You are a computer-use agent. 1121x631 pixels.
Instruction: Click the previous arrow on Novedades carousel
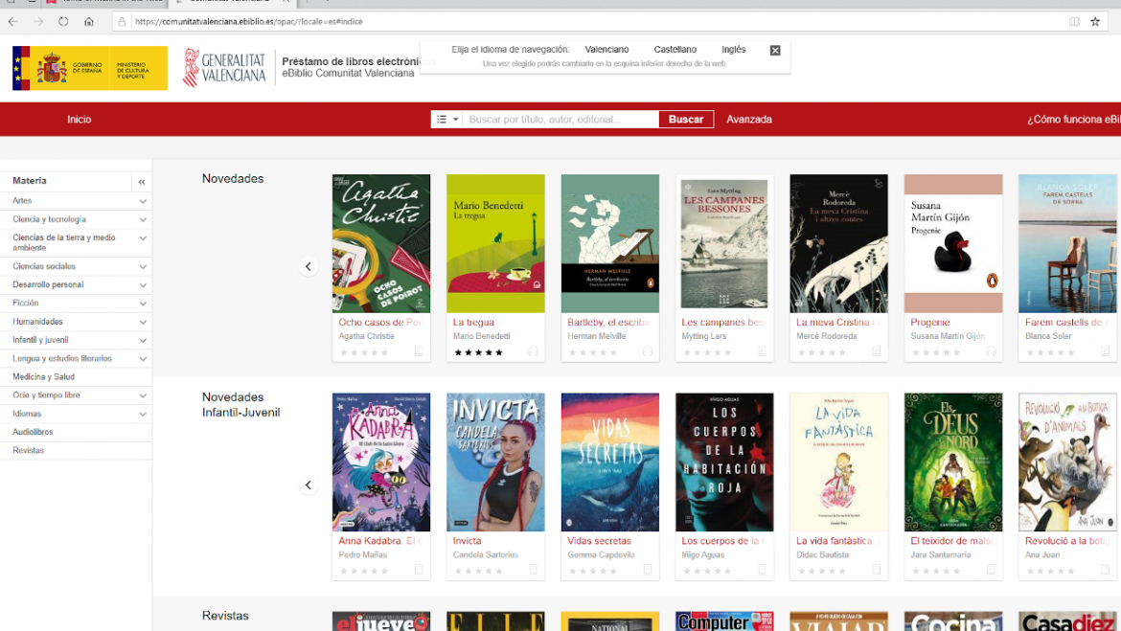(309, 266)
